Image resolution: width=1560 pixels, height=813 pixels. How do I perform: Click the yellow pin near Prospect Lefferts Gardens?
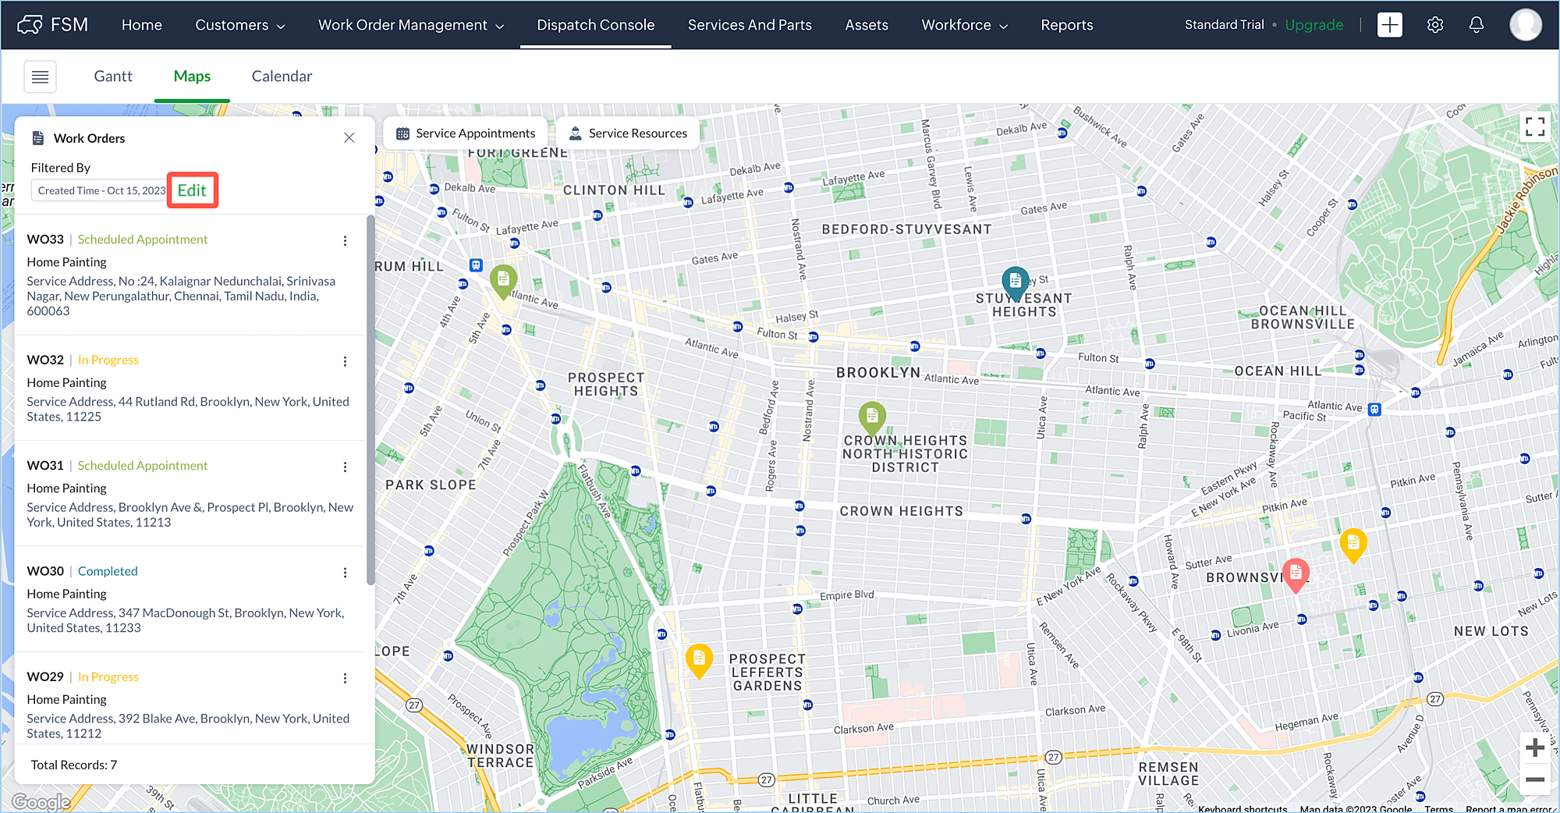click(x=699, y=662)
